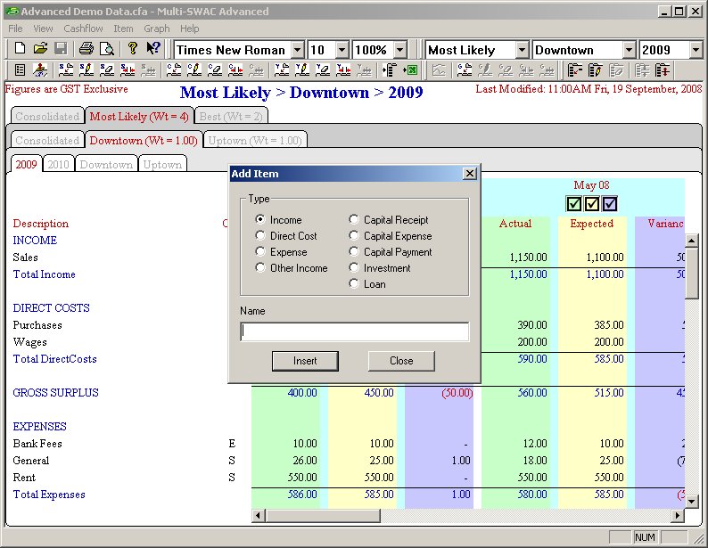Image resolution: width=708 pixels, height=548 pixels.
Task: Open the Cashflow menu
Action: pos(83,29)
